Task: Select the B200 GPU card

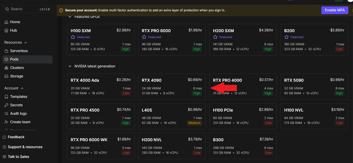Action: click(x=314, y=40)
